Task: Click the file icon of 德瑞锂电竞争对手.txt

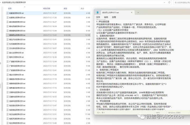Action: coord(7,31)
